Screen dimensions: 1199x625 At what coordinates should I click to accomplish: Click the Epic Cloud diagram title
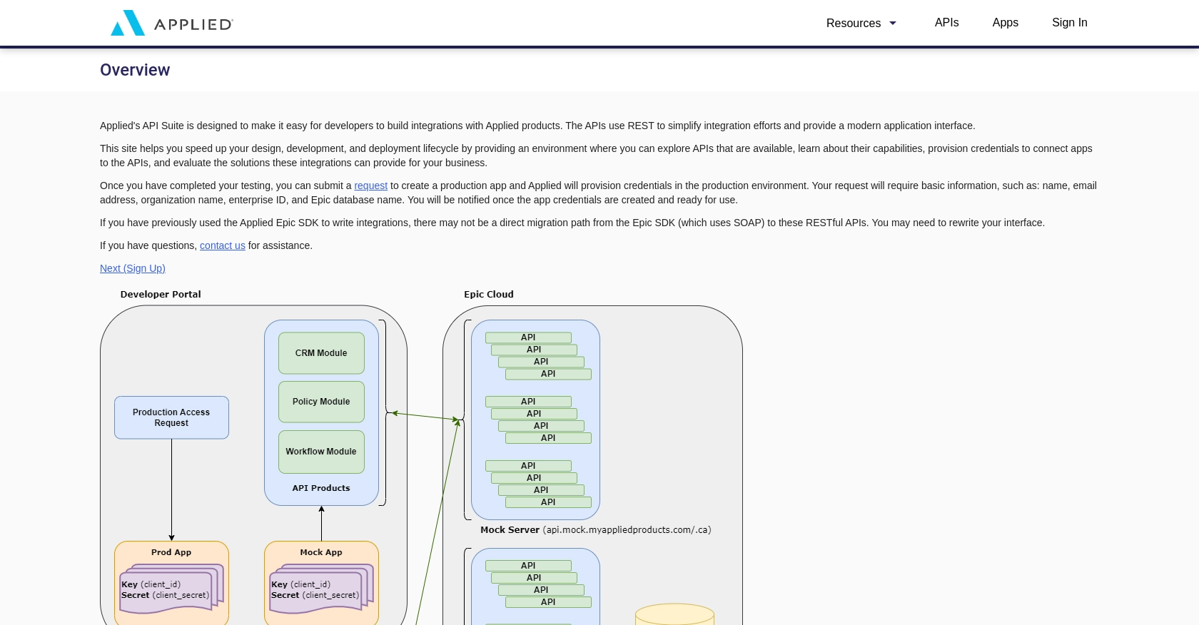click(489, 294)
